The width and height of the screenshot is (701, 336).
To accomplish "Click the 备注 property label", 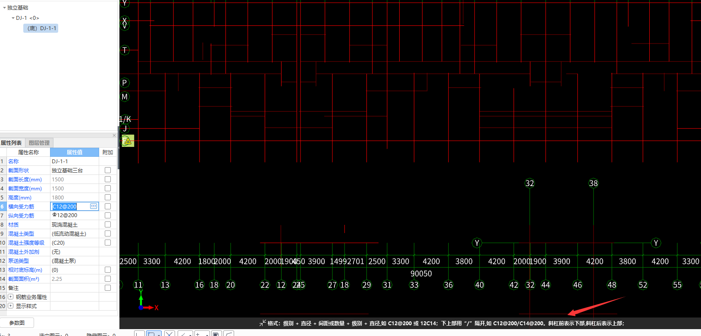I will 13,288.
